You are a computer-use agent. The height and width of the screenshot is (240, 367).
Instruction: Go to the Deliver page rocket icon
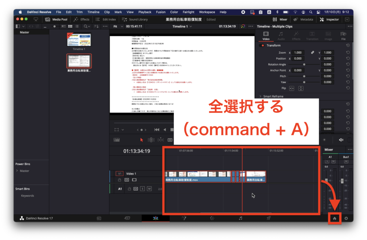click(269, 218)
